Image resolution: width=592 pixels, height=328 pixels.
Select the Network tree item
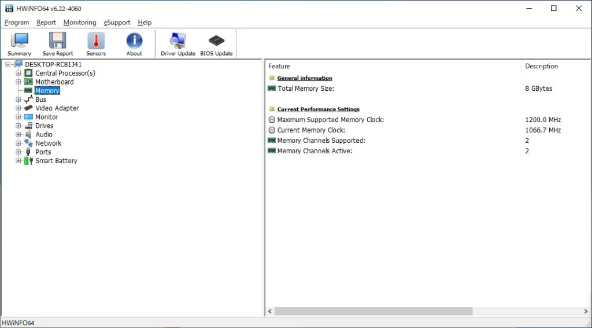[48, 143]
